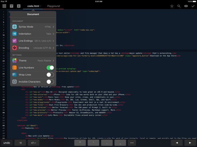Click the "Better Terminal" list item line
The width and height of the screenshot is (197, 147).
(x=71, y=107)
